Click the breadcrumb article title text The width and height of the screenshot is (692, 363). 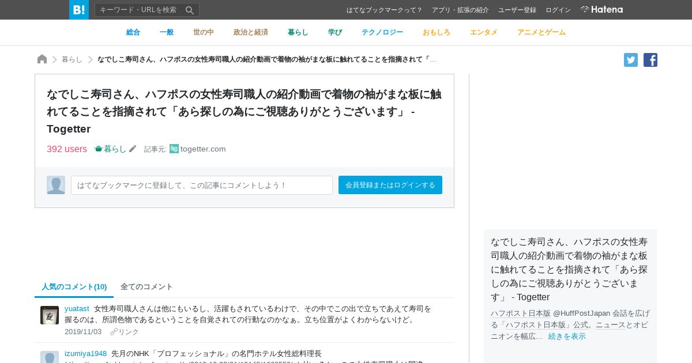click(x=267, y=59)
